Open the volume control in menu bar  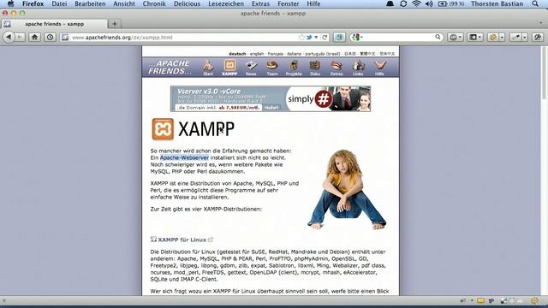[x=429, y=3]
